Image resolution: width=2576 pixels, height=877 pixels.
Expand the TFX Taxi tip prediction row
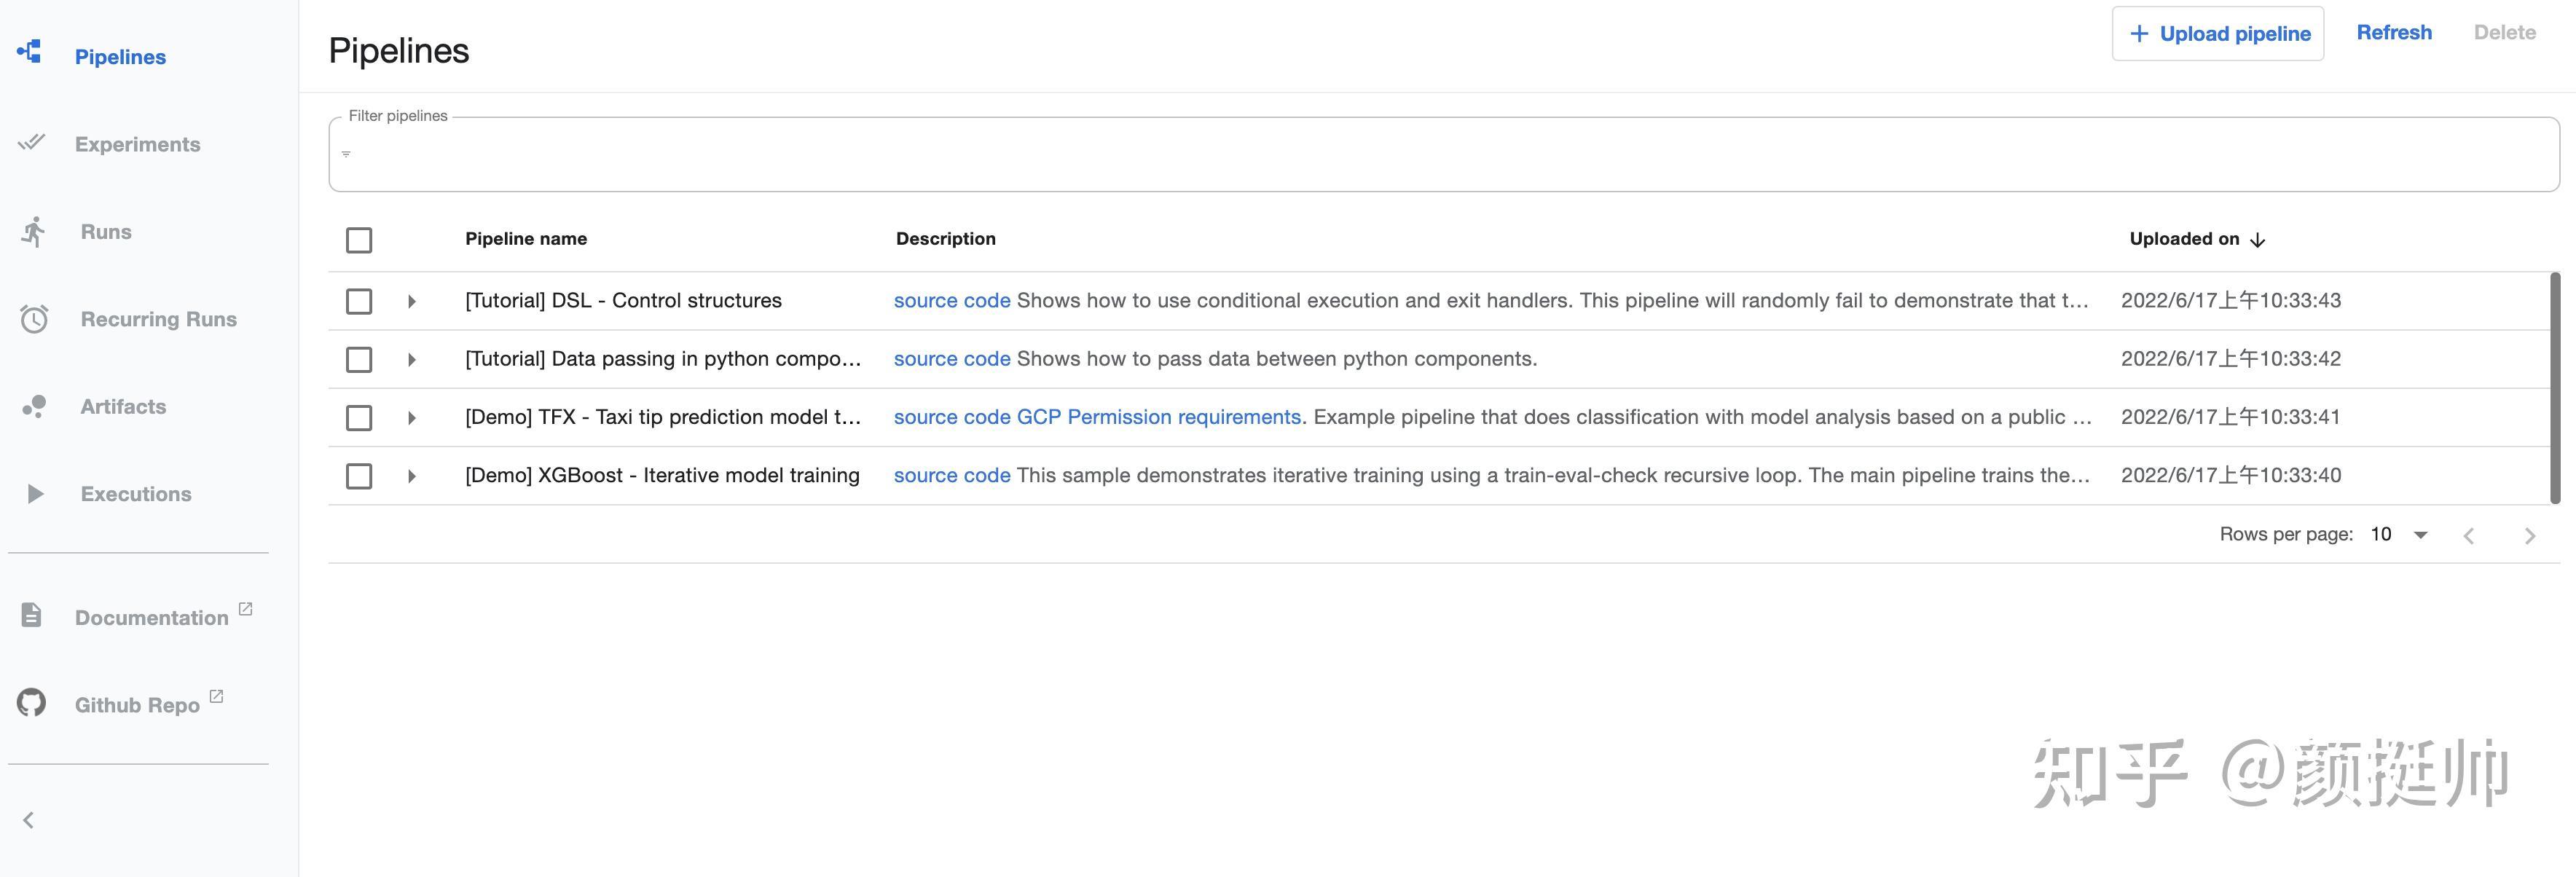click(x=411, y=418)
